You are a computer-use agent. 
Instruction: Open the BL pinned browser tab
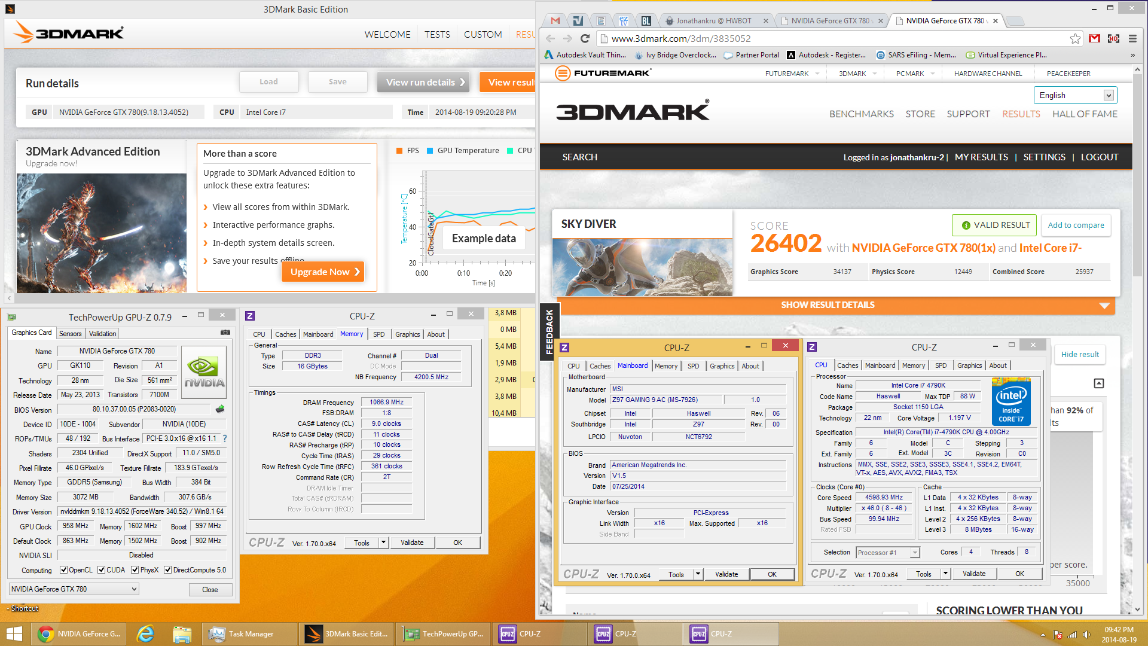646,20
